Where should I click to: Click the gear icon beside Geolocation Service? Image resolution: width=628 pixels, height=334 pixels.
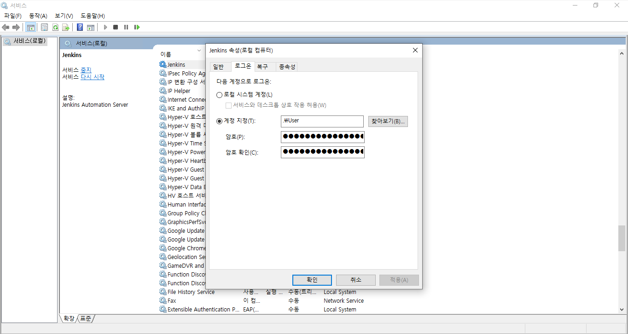point(163,257)
